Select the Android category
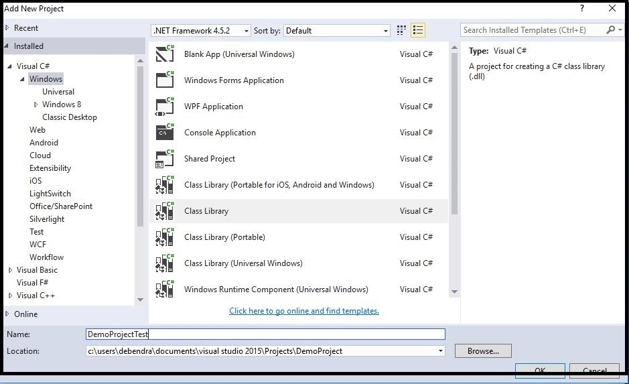 pyautogui.click(x=44, y=143)
